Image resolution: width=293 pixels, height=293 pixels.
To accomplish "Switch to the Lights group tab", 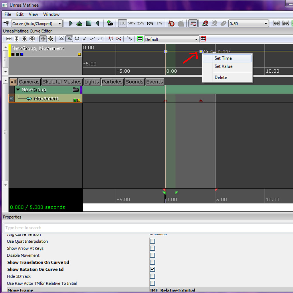I will [92, 82].
